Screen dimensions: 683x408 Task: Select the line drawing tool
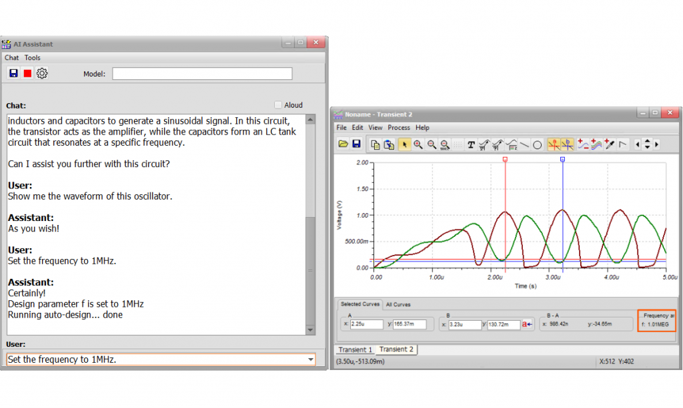(524, 144)
